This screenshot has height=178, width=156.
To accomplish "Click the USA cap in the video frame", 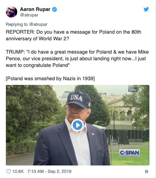I will click(x=78, y=99).
